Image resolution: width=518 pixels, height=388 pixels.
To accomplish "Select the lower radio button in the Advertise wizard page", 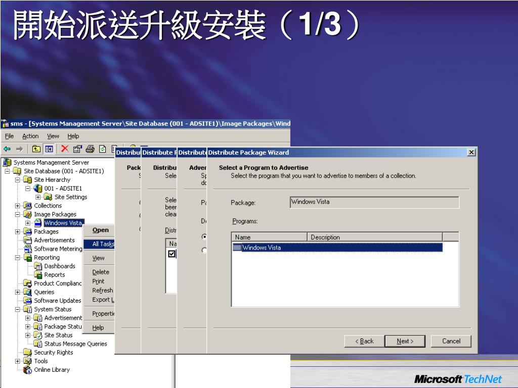I will pos(204,251).
